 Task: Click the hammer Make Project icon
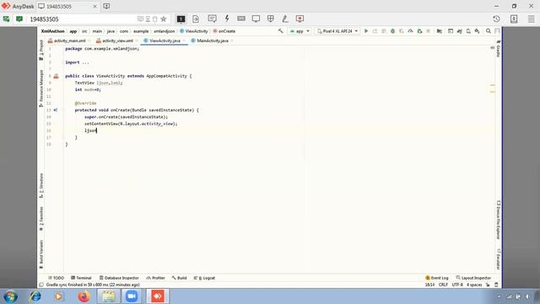click(281, 31)
